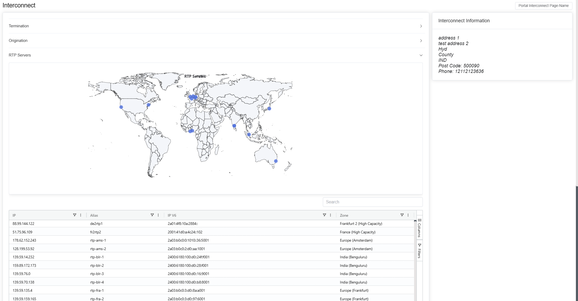Screen dimensions: 578x301
Task: Click the IP V6 column filter icon
Action: click(x=324, y=215)
